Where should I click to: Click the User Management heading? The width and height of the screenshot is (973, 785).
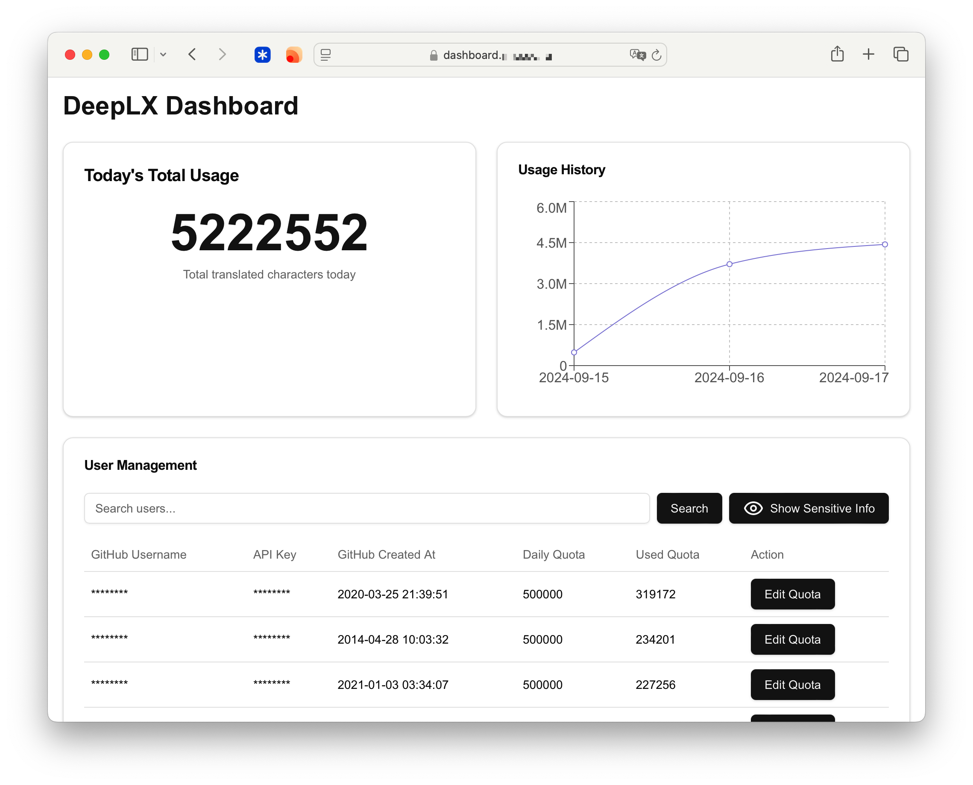tap(141, 465)
